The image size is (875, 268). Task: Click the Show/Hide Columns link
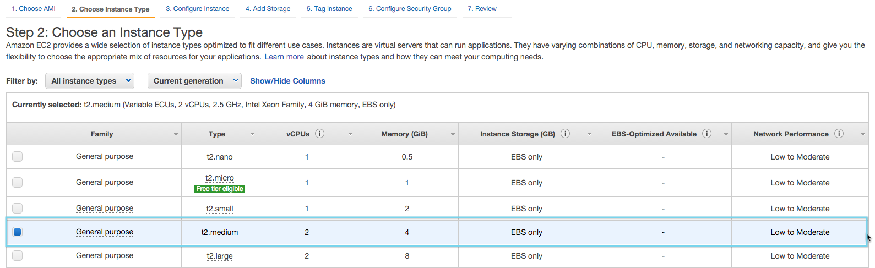[287, 81]
